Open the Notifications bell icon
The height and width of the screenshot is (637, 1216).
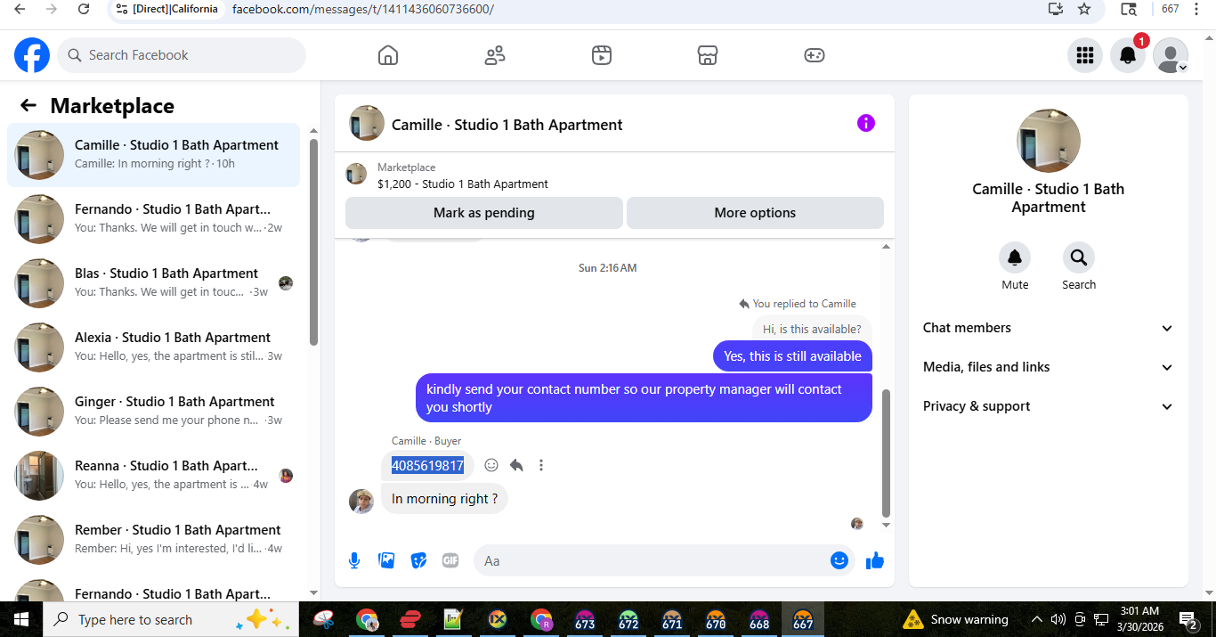click(1128, 55)
